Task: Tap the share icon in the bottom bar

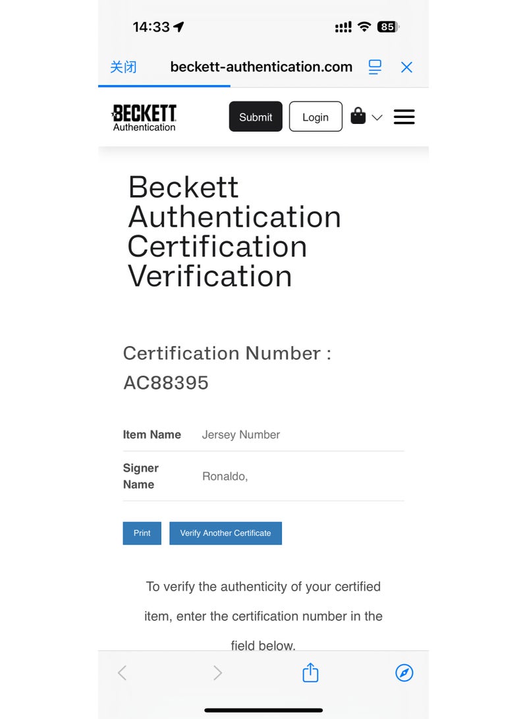Action: coord(310,673)
